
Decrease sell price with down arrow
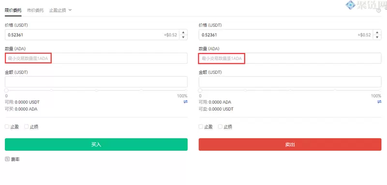click(x=377, y=37)
